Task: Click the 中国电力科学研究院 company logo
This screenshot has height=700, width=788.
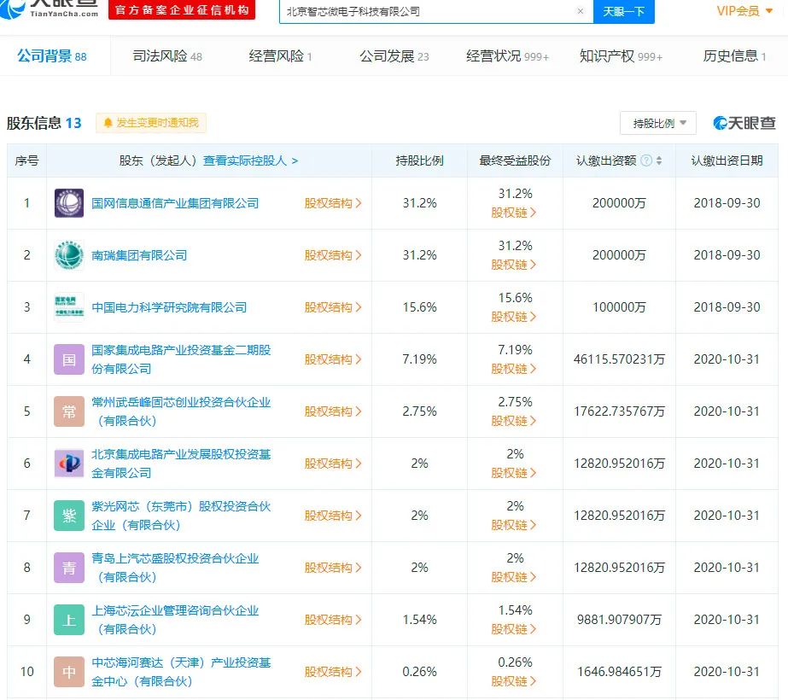Action: click(69, 307)
